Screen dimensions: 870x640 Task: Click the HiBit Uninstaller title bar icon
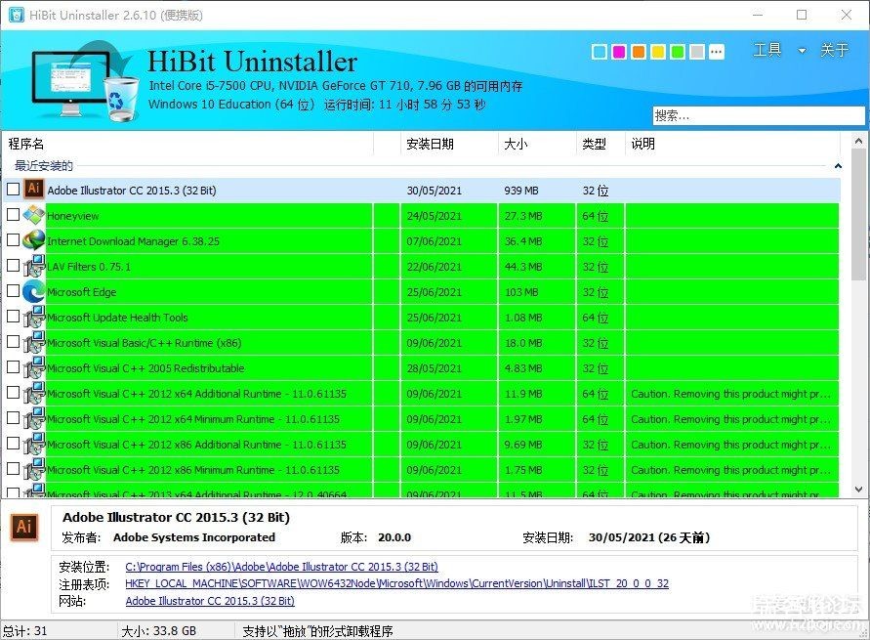(16, 15)
